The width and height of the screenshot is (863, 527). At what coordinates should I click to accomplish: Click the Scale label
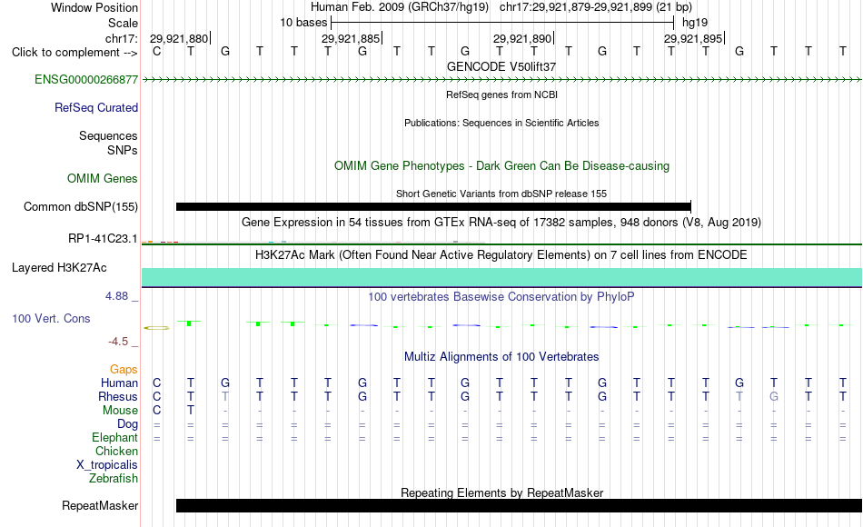(123, 24)
